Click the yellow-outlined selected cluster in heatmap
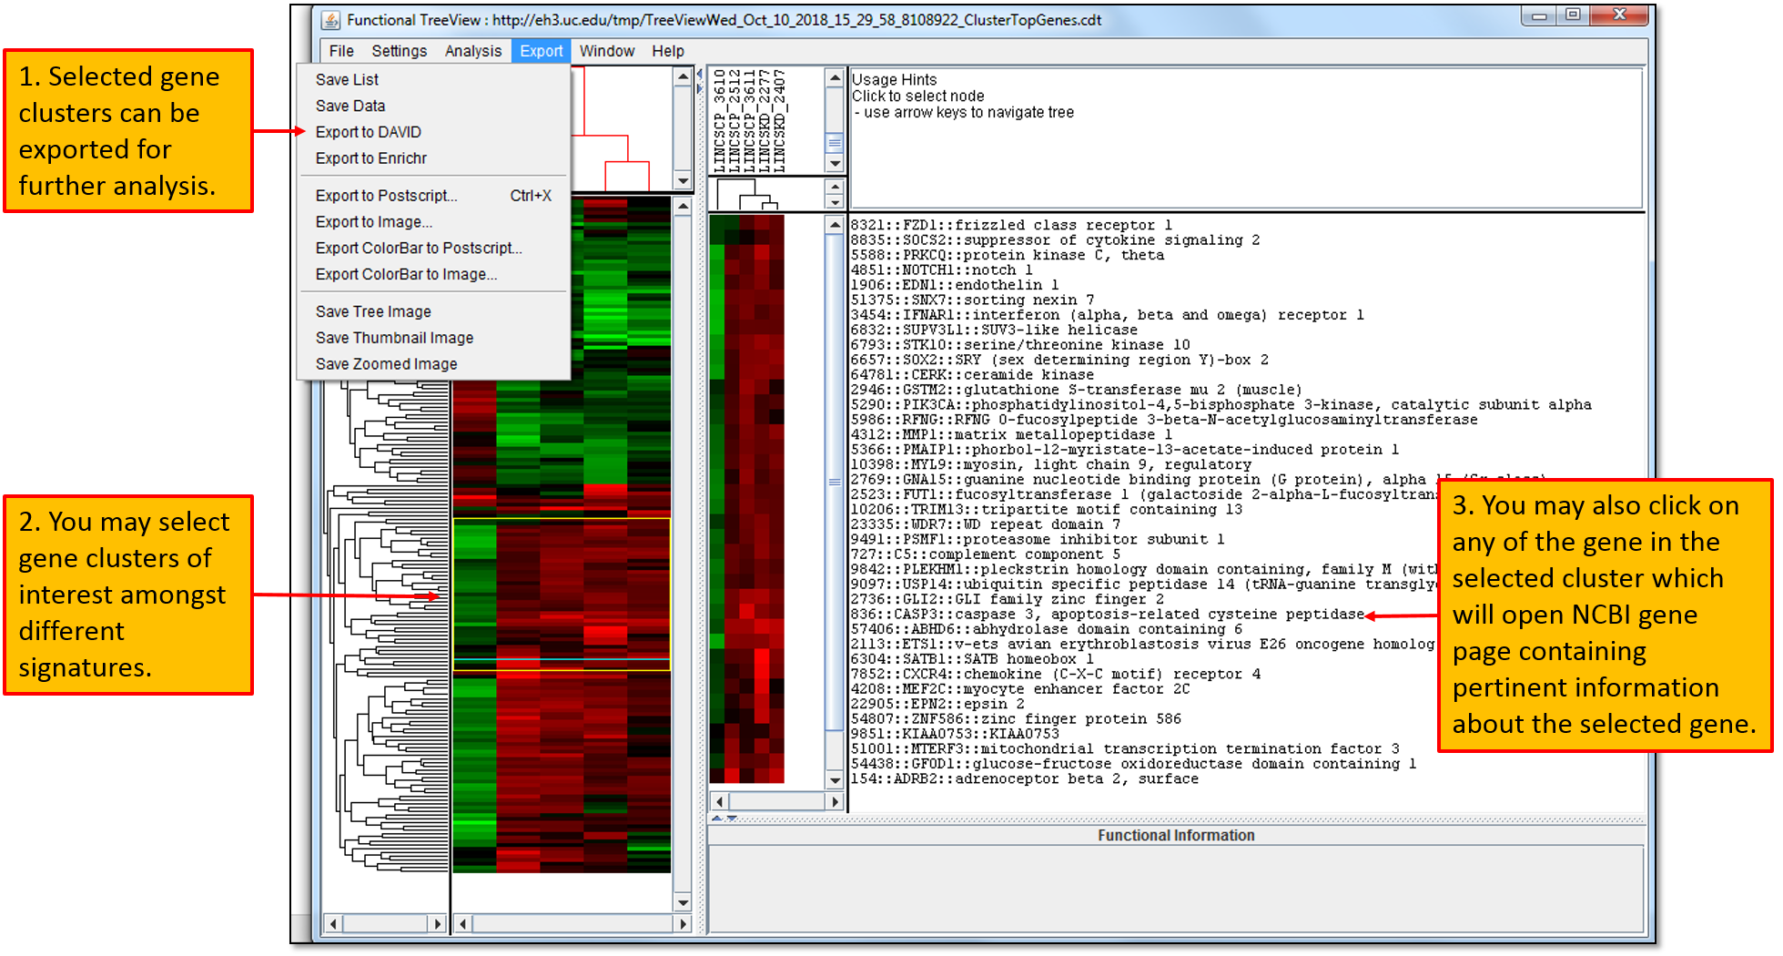This screenshot has width=1783, height=956. 561,594
